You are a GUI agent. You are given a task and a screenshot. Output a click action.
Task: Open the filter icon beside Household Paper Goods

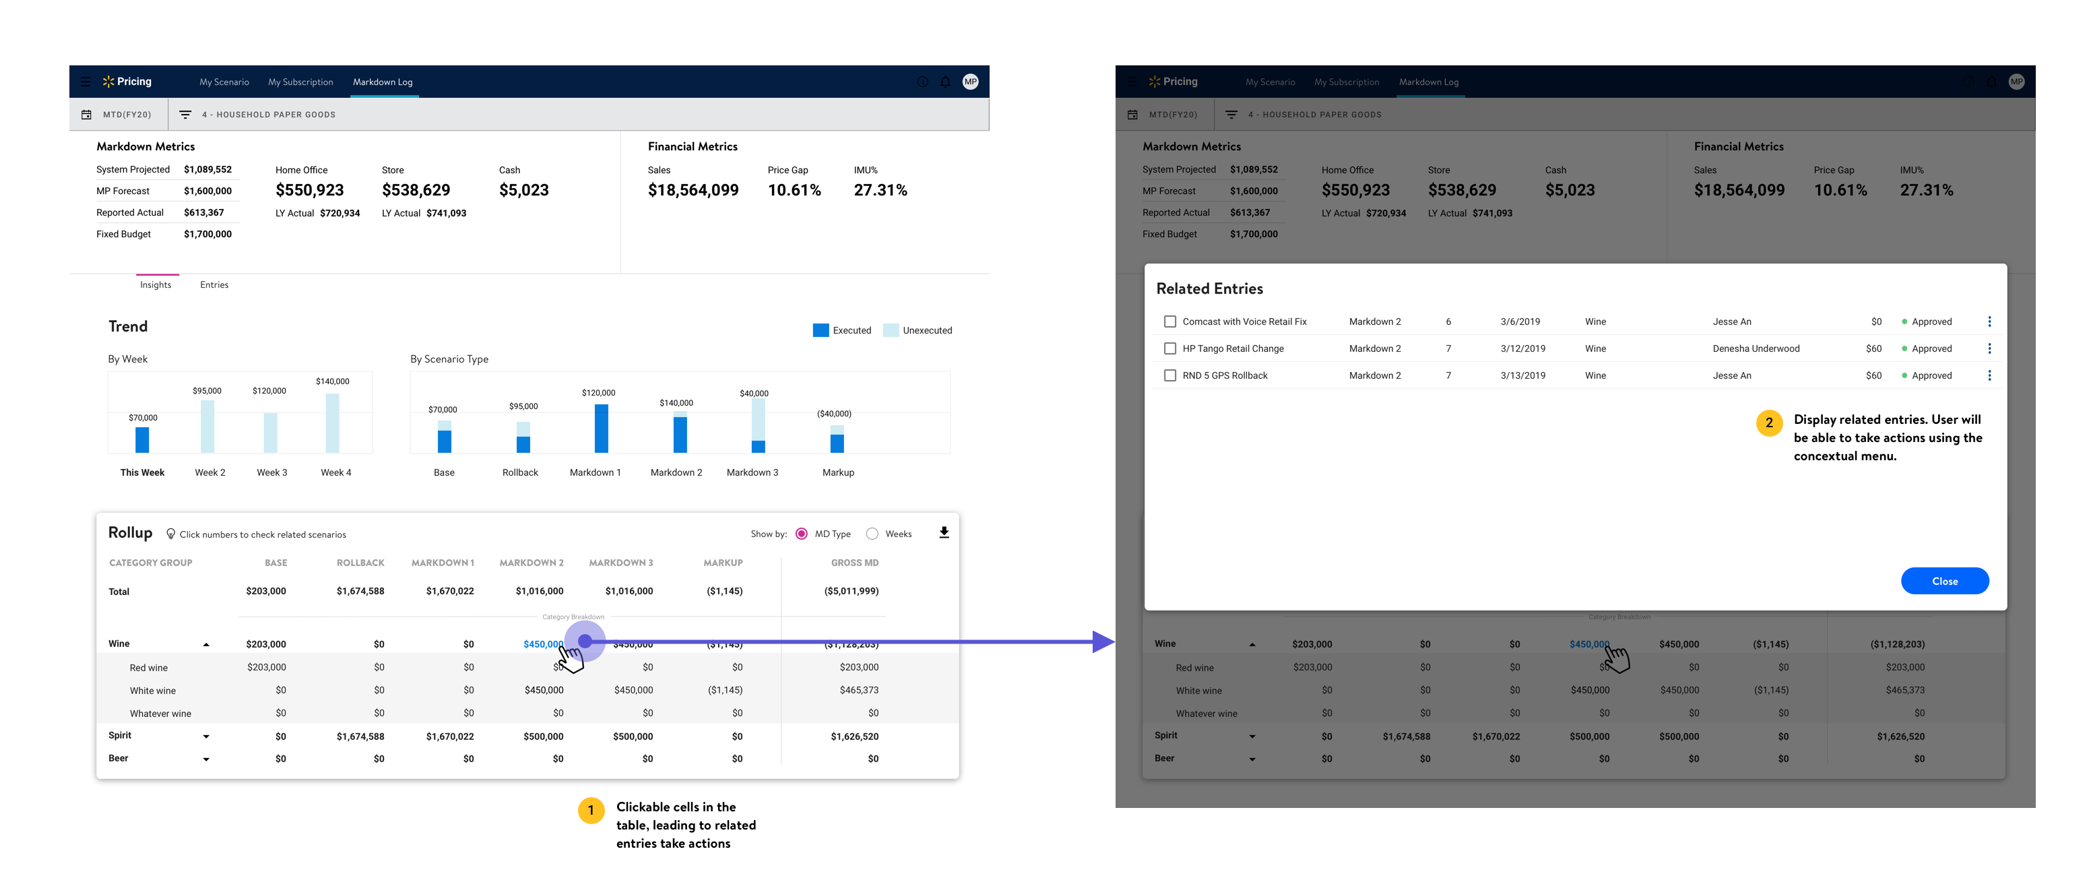(x=185, y=115)
